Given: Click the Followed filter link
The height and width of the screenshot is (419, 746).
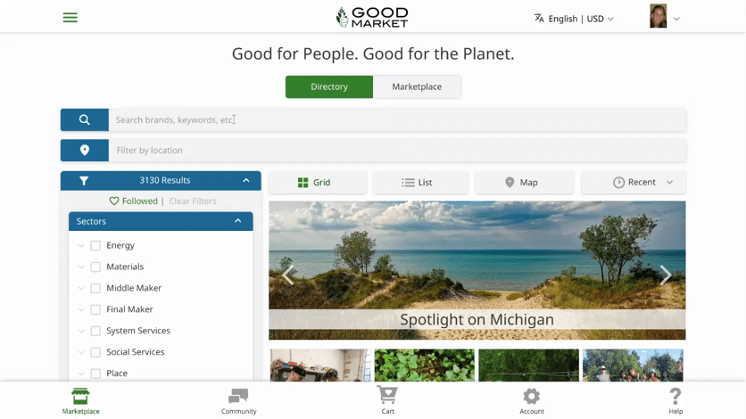Looking at the screenshot, I should [133, 201].
